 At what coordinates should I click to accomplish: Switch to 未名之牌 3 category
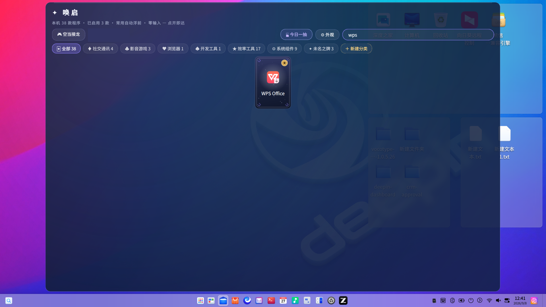(321, 49)
